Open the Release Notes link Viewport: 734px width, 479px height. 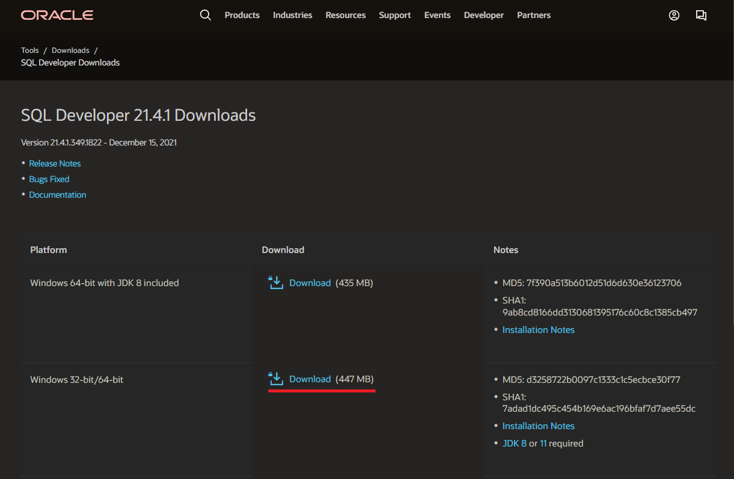tap(55, 163)
